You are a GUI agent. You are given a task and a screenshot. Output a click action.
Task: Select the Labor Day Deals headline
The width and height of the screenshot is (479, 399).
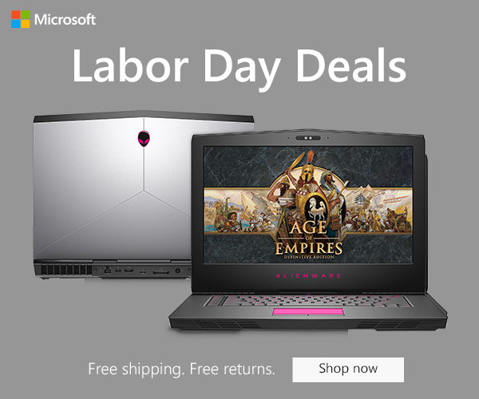coord(239,66)
